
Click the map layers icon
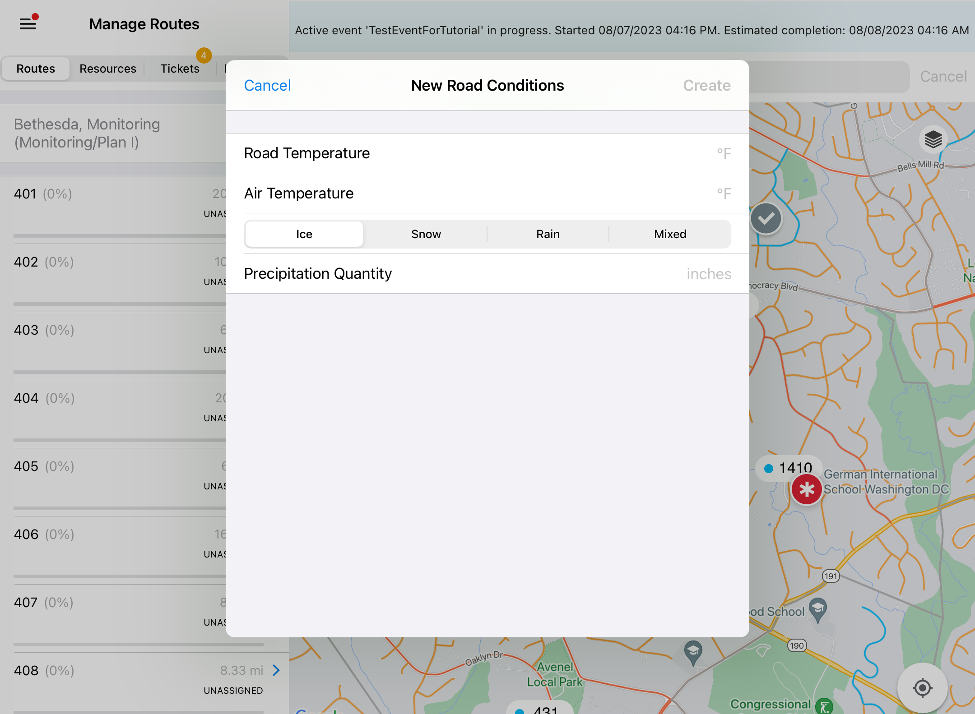click(933, 139)
